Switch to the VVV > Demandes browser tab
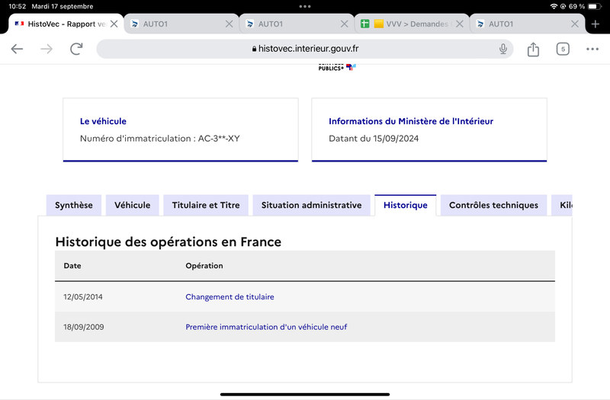The image size is (610, 400). click(x=411, y=24)
